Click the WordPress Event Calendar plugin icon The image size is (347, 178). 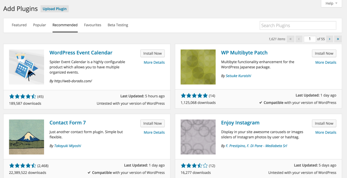[26, 67]
